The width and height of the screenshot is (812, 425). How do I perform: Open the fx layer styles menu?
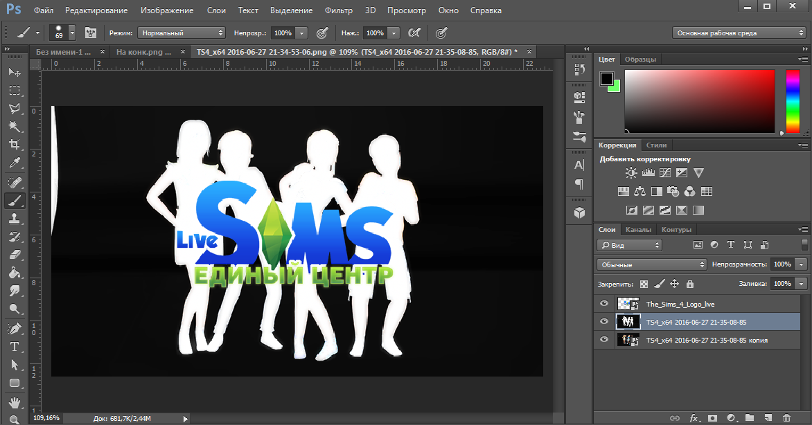click(x=694, y=418)
